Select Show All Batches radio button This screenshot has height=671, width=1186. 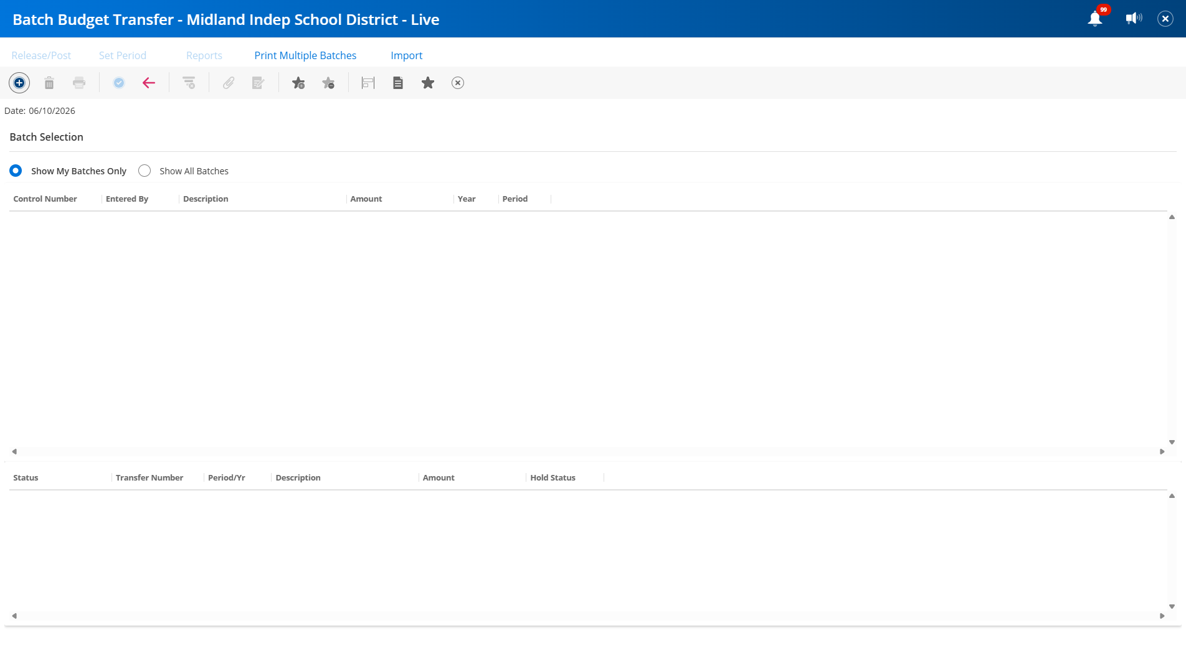(145, 171)
